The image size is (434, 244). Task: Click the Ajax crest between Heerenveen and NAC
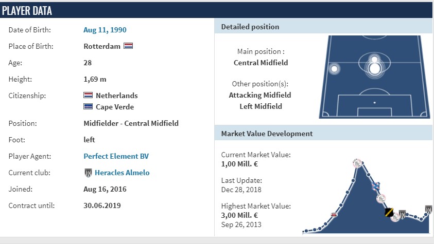(x=381, y=198)
